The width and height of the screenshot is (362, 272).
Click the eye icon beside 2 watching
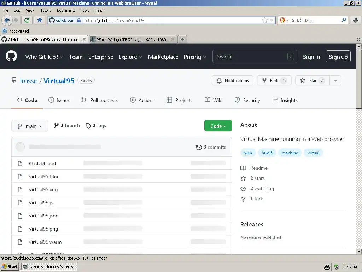pyautogui.click(x=243, y=189)
